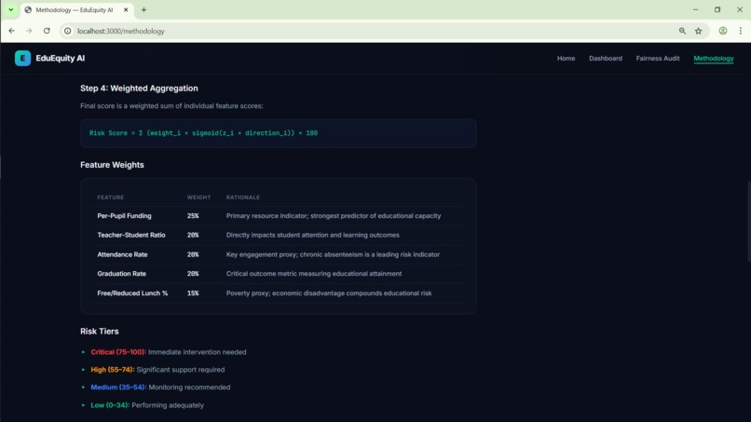
Task: Reload the page with the refresh icon
Action: click(x=47, y=31)
